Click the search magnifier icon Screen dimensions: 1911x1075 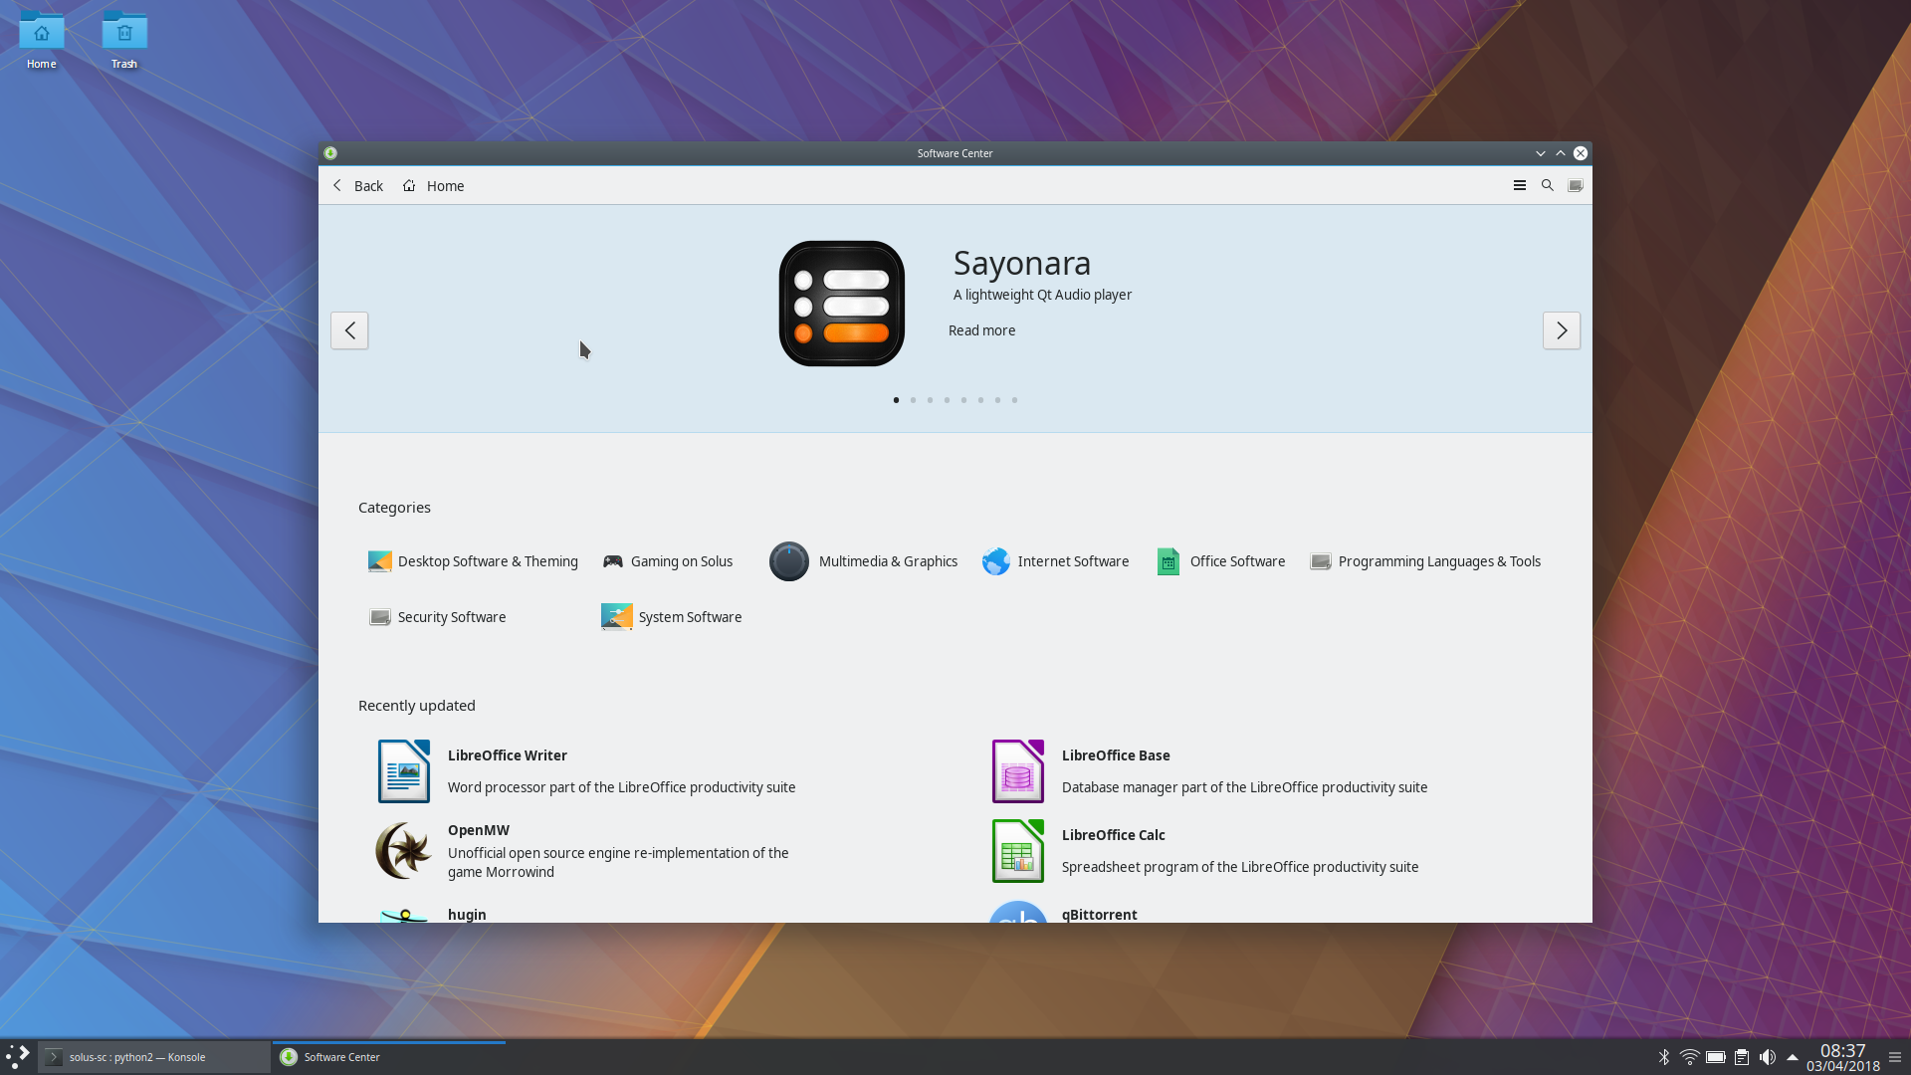click(1547, 185)
